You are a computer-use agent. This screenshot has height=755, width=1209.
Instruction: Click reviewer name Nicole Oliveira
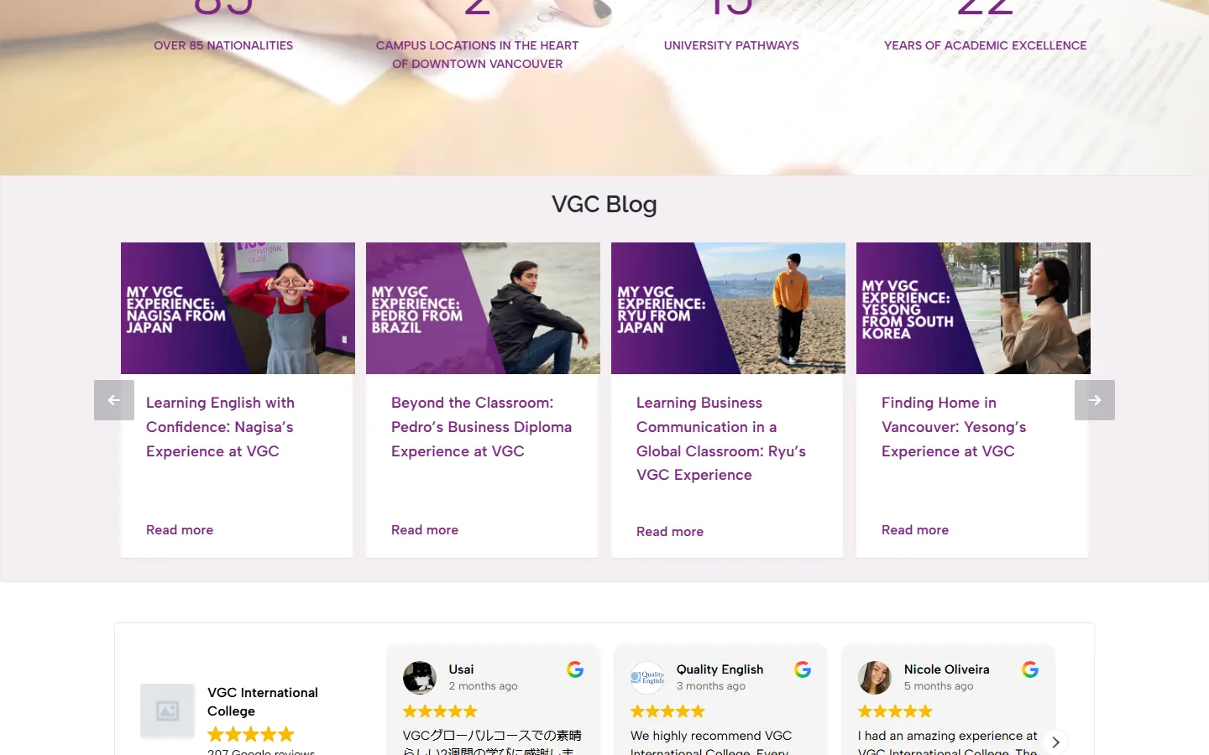tap(946, 669)
